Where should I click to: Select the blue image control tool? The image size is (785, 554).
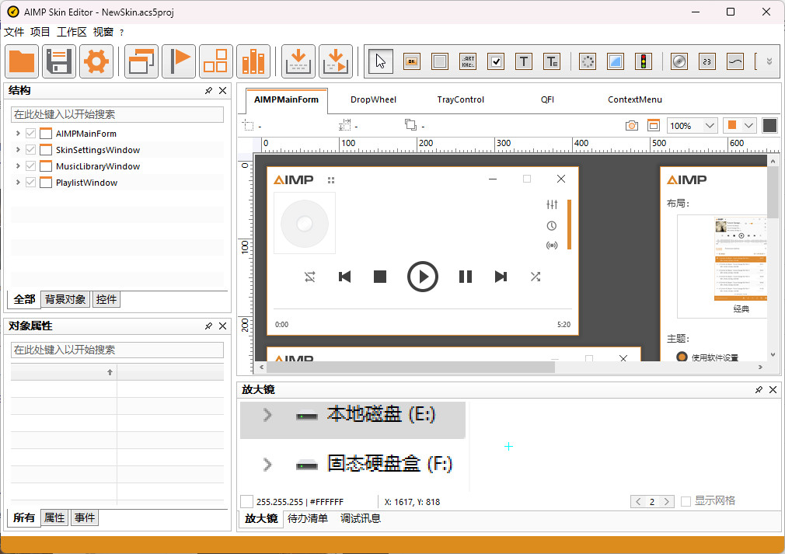pyautogui.click(x=616, y=61)
